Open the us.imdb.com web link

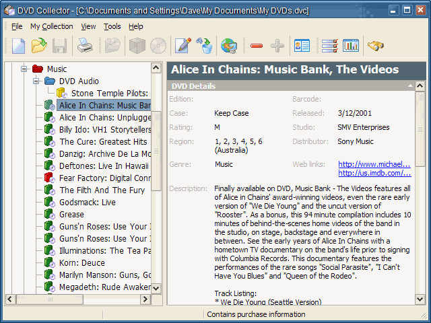coord(374,173)
